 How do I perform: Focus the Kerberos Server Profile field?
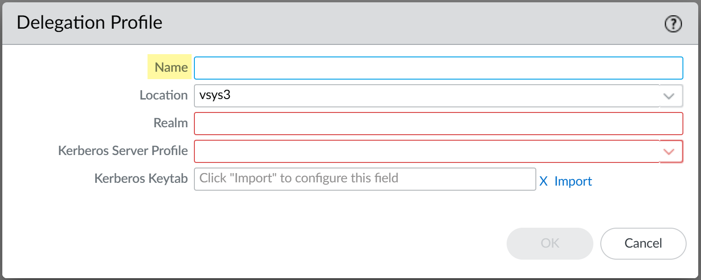tap(426, 151)
